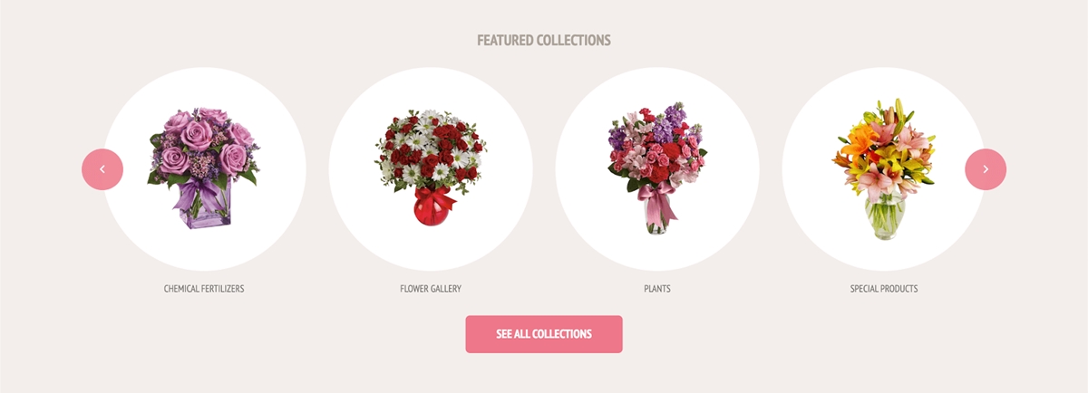Visit the Plants collection label
This screenshot has width=1088, height=393.
point(657,289)
